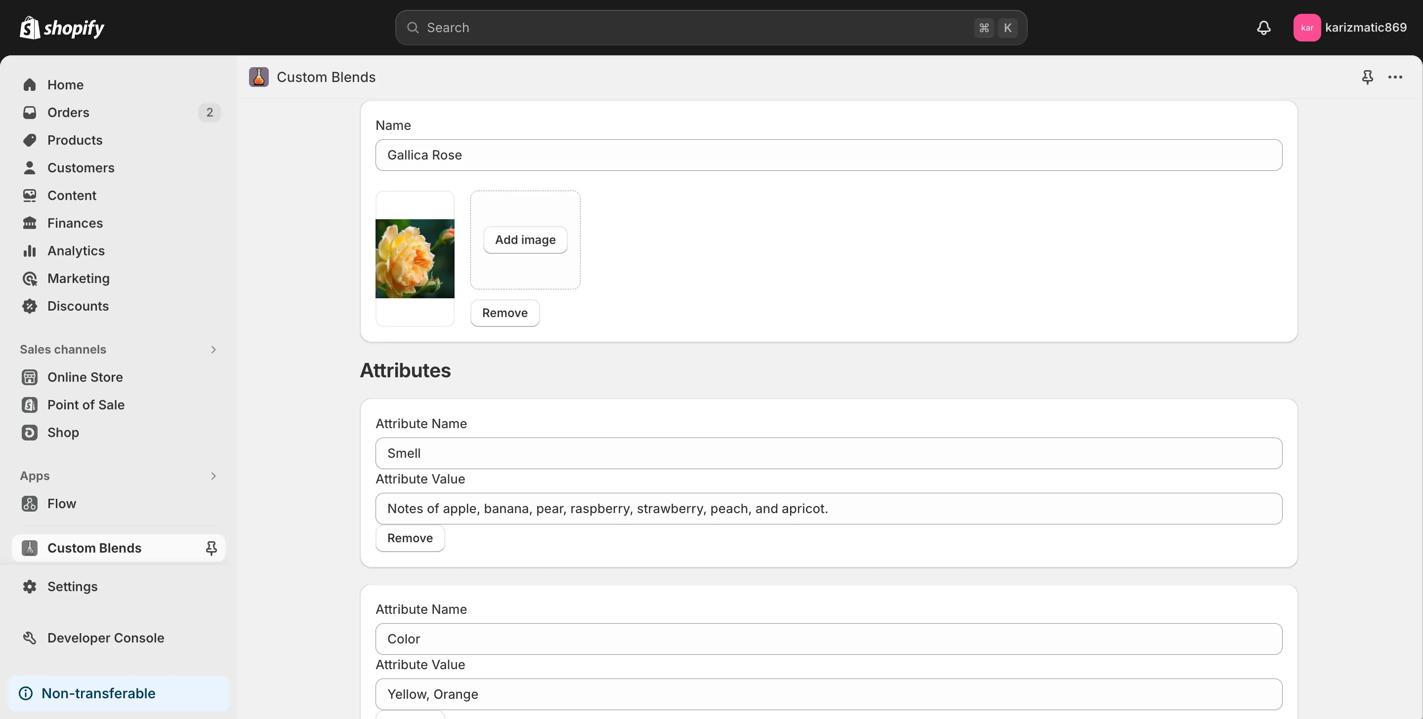Screen dimensions: 1423x719
Task: Click the Add image button
Action: pos(525,240)
